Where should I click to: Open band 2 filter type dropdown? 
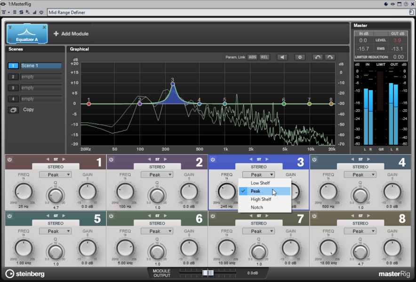(157, 175)
